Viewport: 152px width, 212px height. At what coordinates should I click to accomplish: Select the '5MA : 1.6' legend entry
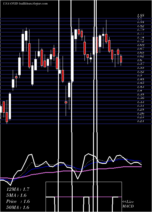[16, 195]
